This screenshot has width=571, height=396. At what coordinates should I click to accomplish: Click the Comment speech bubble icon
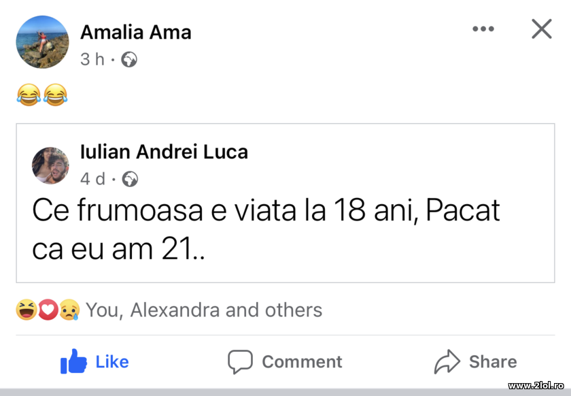[239, 361]
